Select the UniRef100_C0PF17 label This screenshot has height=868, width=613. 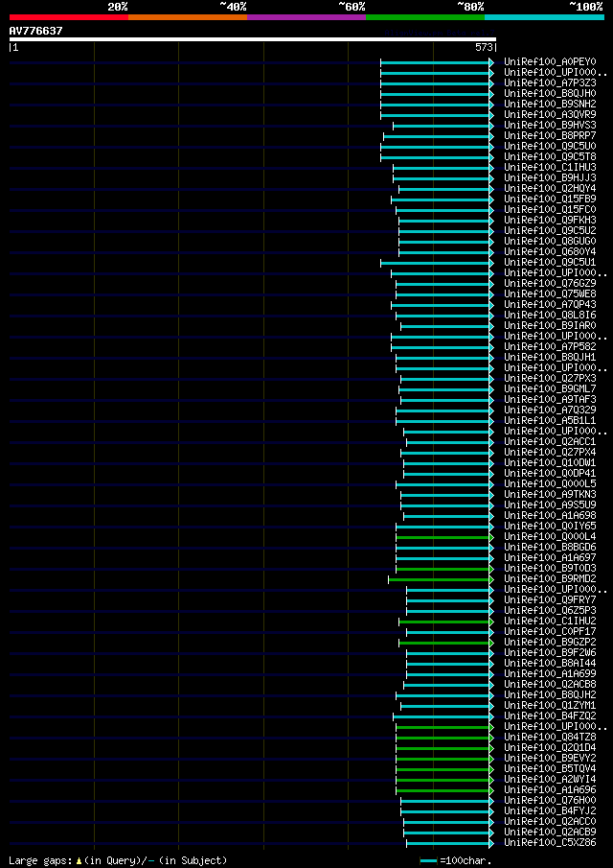pyautogui.click(x=550, y=633)
